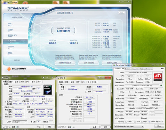The width and height of the screenshot is (166, 130).
Task: Toggle the OpenCL checkbox in GPU-Z
Action: 126,122
